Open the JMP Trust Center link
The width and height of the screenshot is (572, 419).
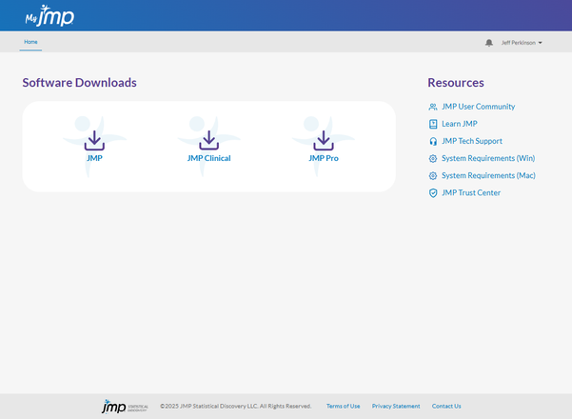point(471,192)
